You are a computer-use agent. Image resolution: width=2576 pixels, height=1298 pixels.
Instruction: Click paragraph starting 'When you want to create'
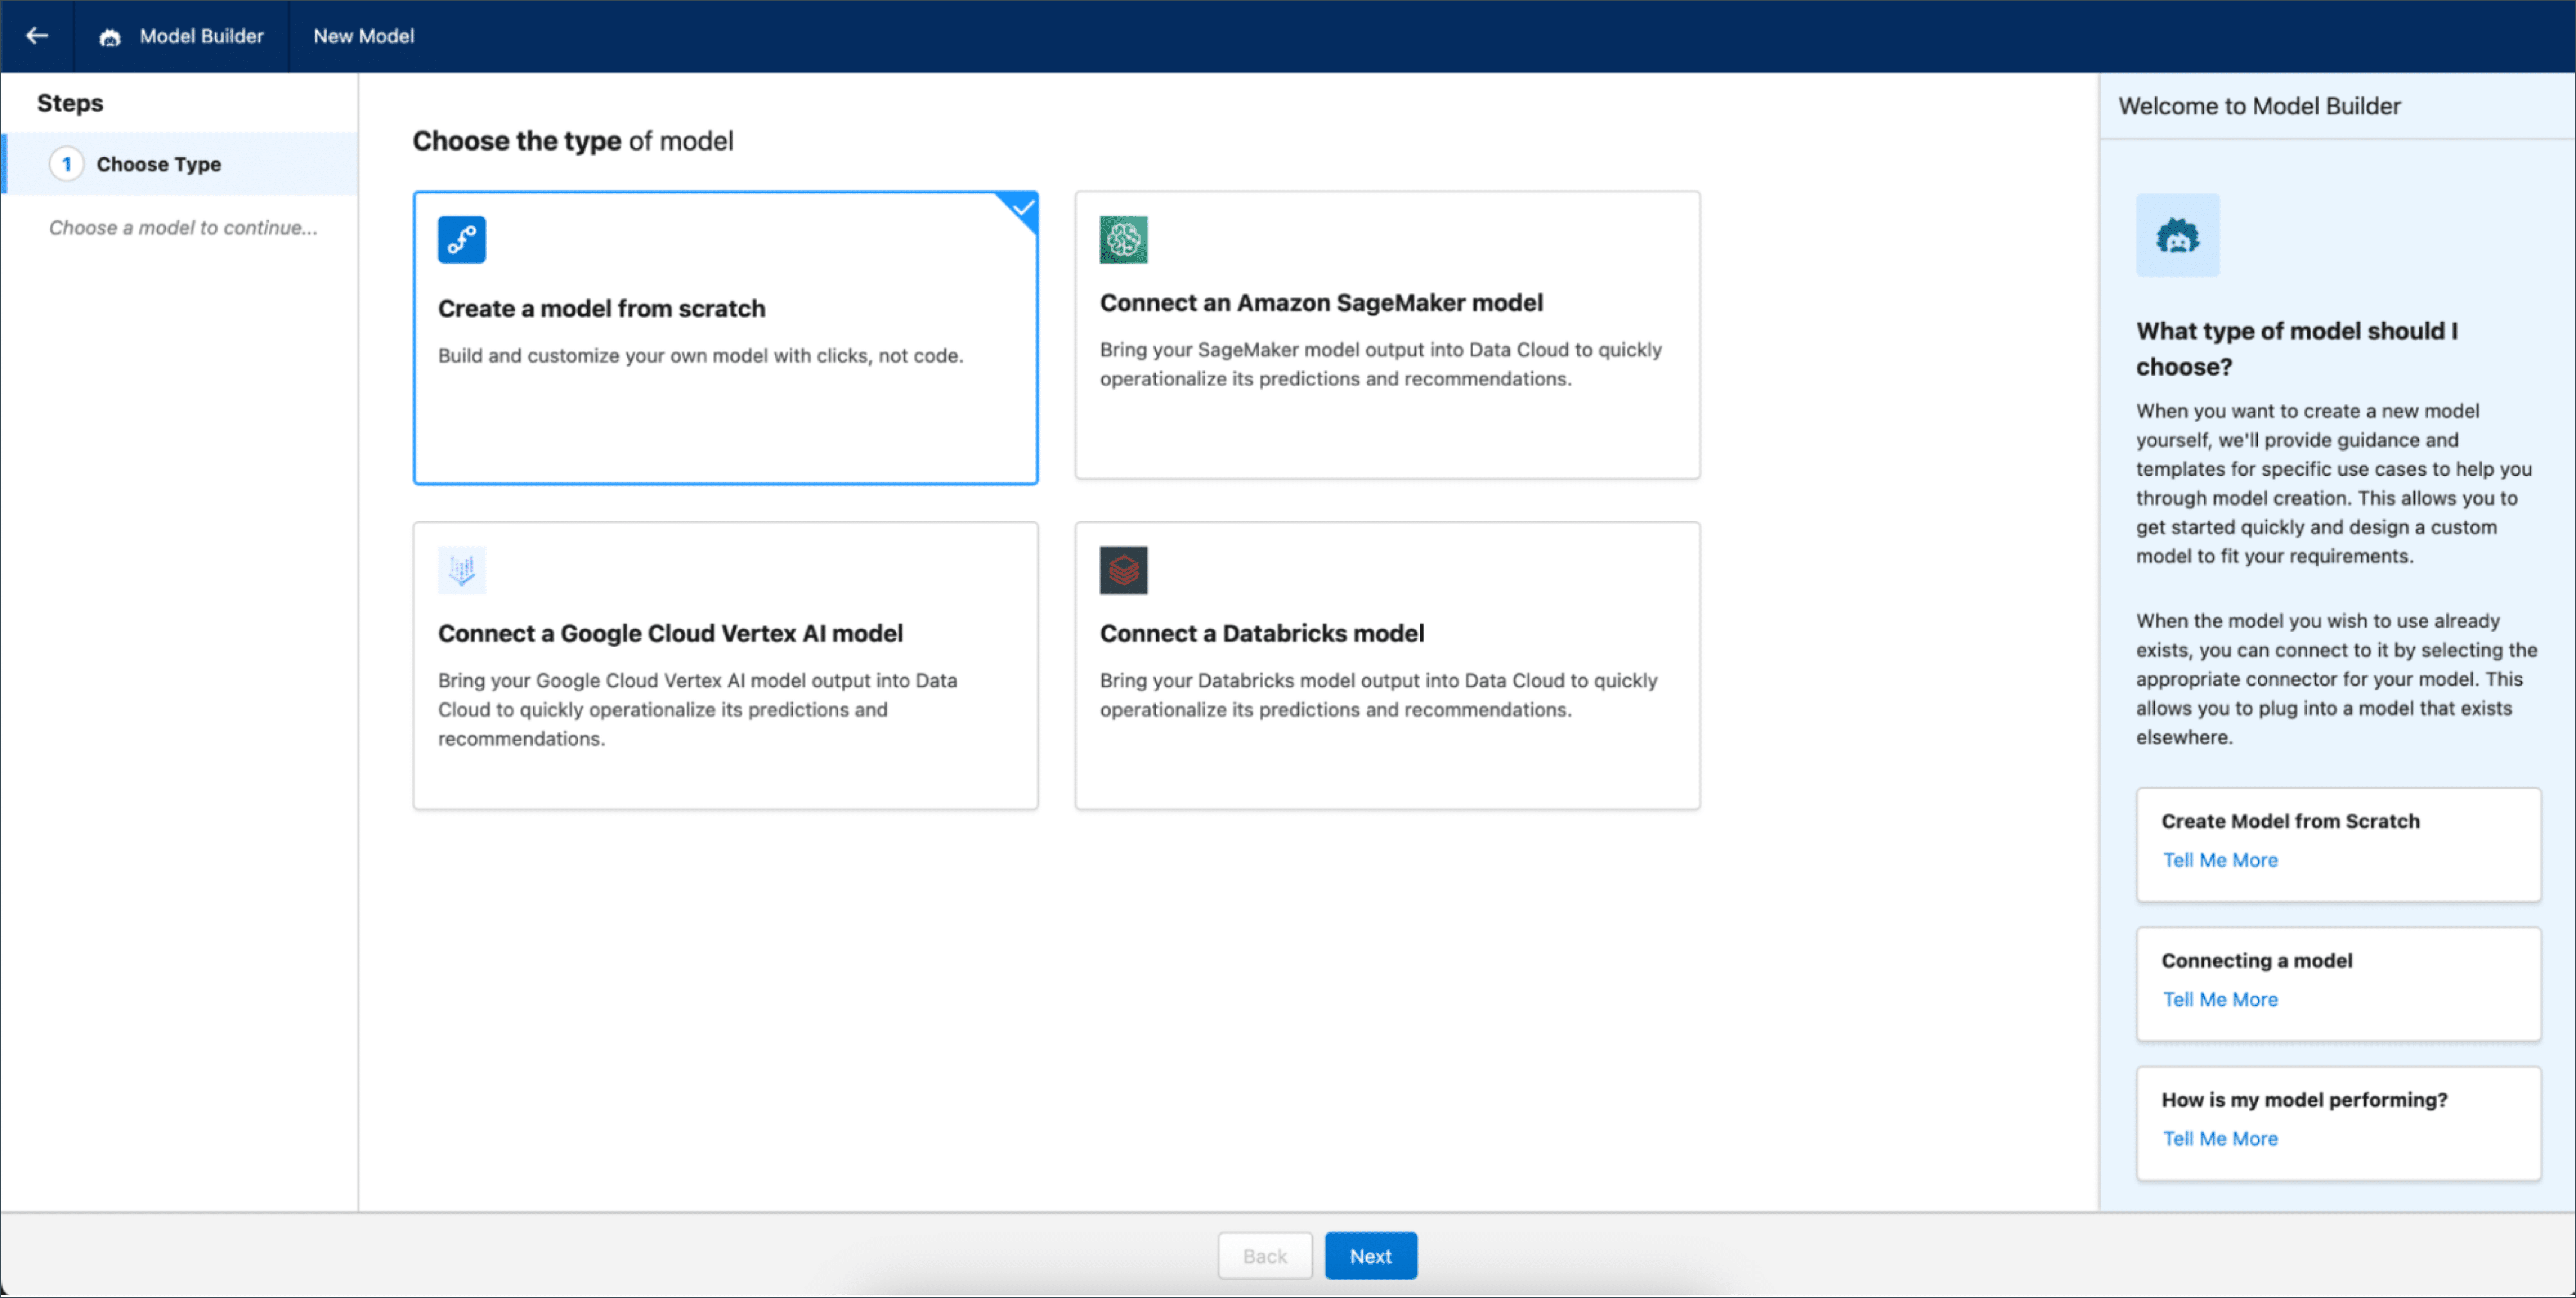tap(2334, 484)
